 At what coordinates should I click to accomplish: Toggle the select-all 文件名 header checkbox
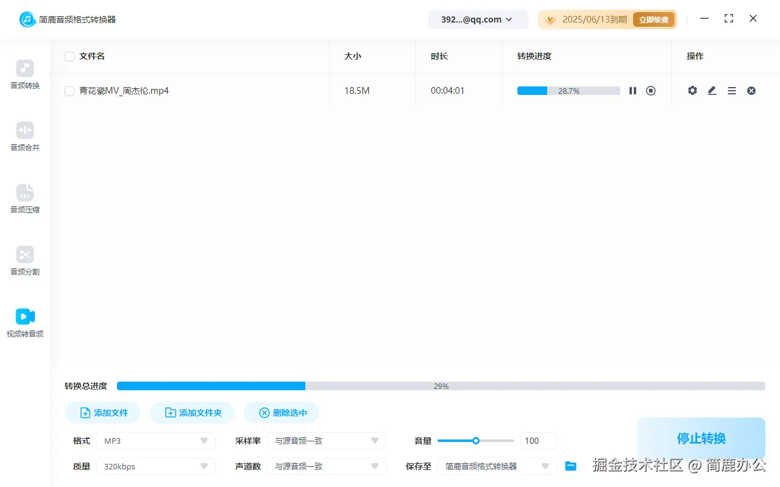(69, 57)
